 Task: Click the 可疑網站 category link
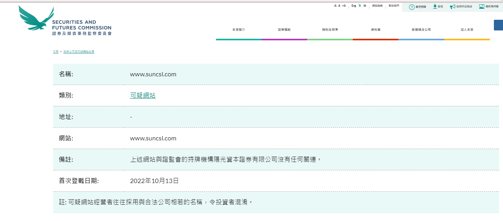tap(143, 95)
